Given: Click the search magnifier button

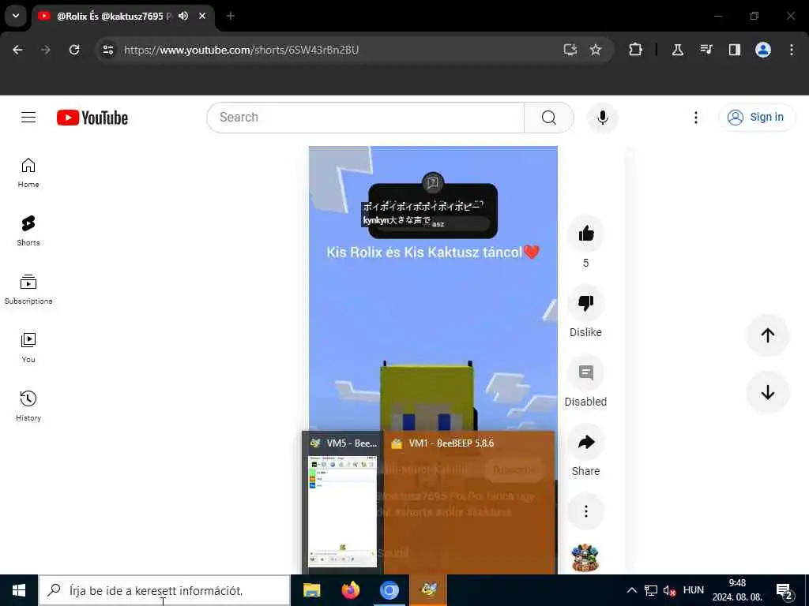Looking at the screenshot, I should point(549,118).
